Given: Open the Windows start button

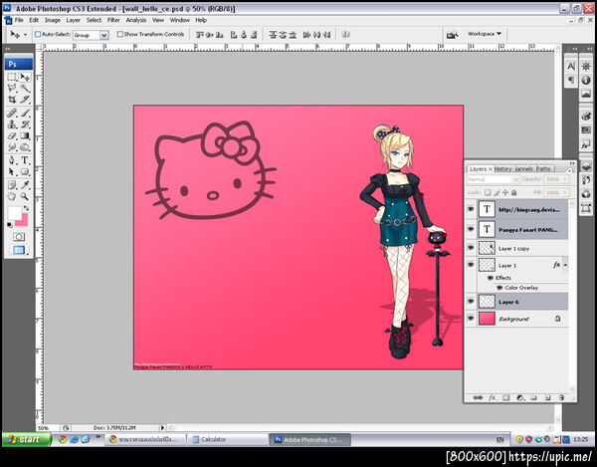Looking at the screenshot, I should click(x=26, y=439).
